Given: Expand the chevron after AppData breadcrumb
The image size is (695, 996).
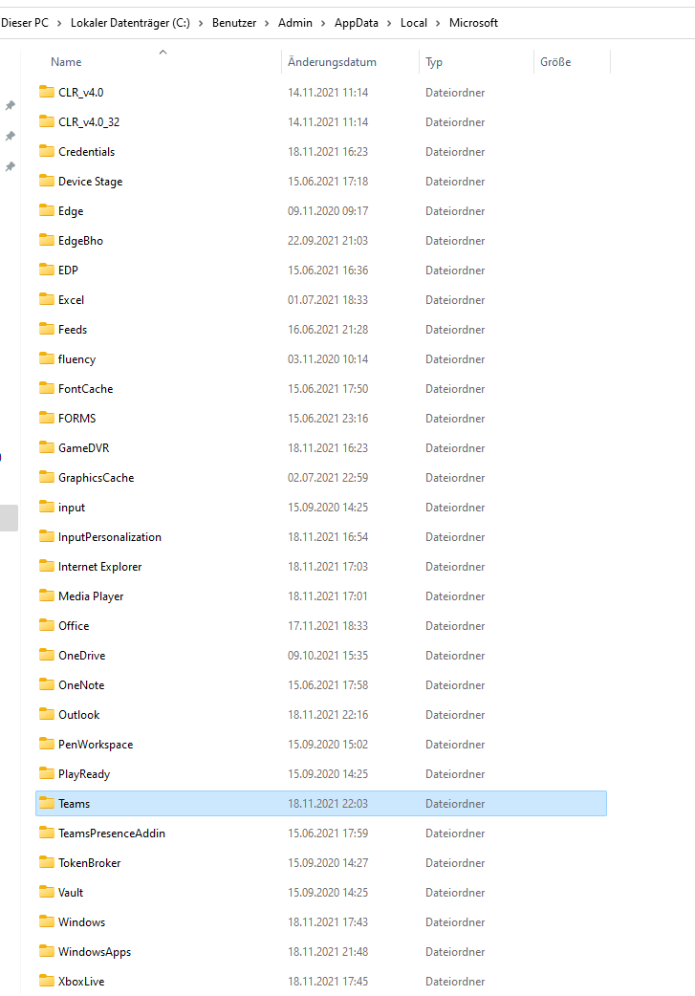Looking at the screenshot, I should pos(389,23).
